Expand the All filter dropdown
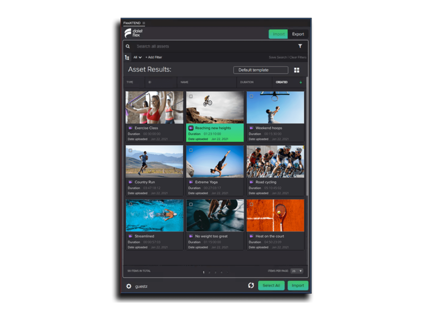The image size is (426, 320). pyautogui.click(x=137, y=57)
